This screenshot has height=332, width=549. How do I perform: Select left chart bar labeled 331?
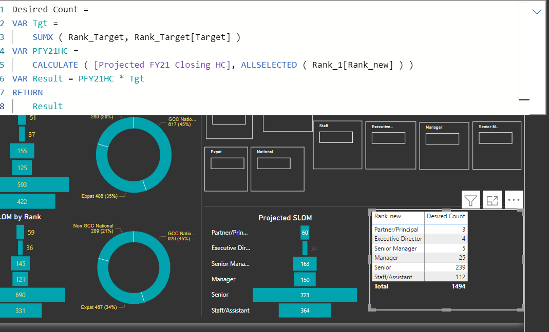pos(21,310)
